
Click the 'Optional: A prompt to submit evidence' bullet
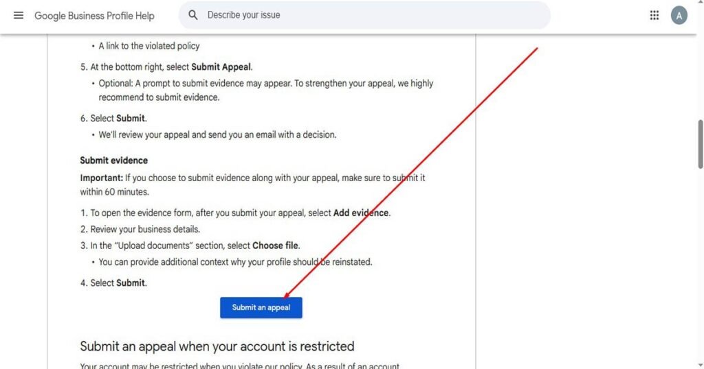point(266,91)
